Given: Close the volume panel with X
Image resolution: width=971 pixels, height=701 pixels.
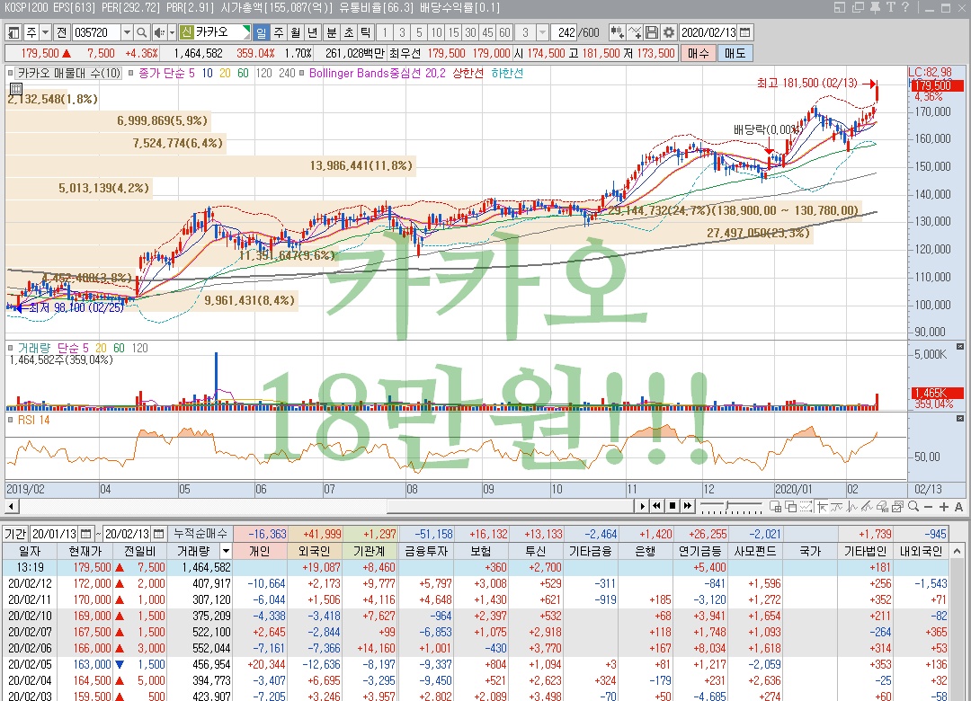Looking at the screenshot, I should [x=960, y=347].
